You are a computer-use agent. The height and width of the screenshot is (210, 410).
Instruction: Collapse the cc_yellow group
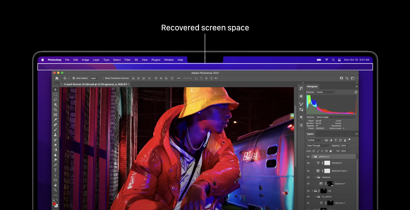(316, 197)
